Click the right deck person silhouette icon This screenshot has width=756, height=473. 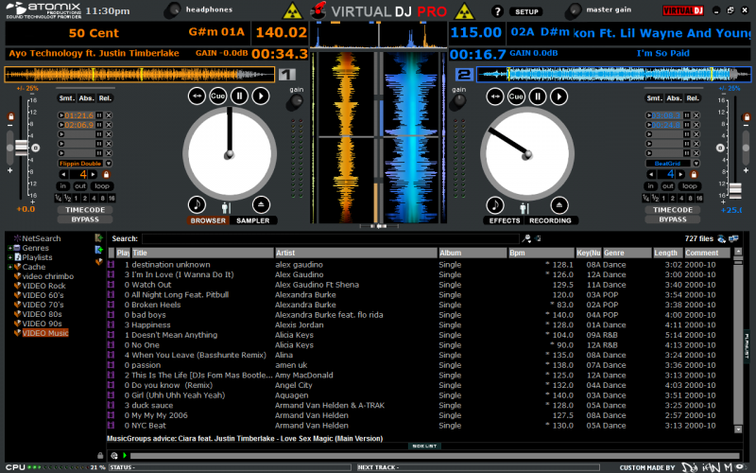[524, 208]
